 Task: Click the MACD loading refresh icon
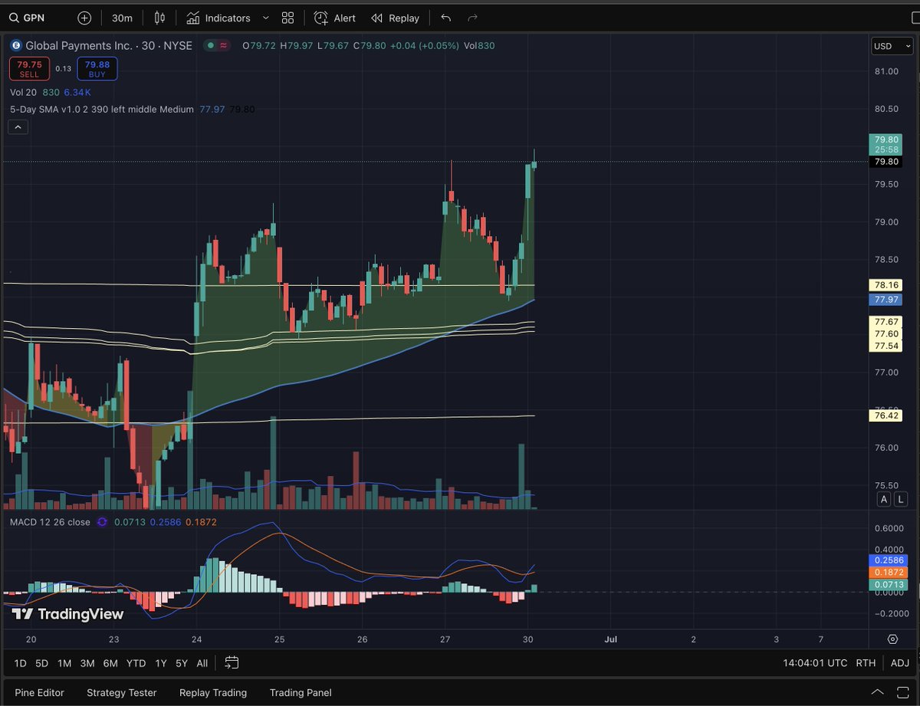click(x=101, y=522)
